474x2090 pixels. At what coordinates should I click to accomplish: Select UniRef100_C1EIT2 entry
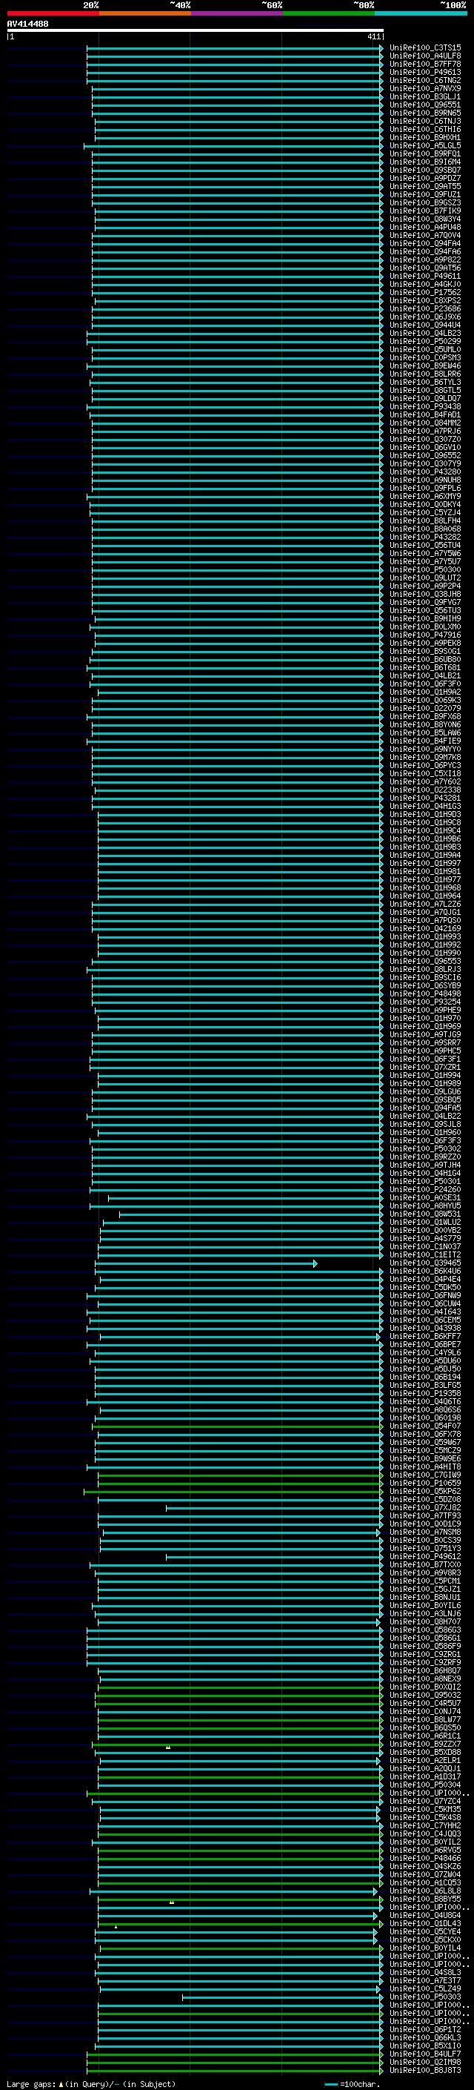pyautogui.click(x=425, y=1254)
